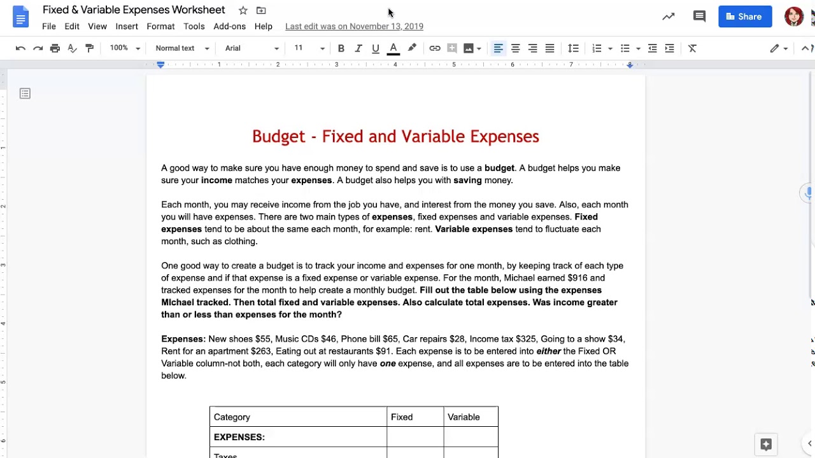Image resolution: width=815 pixels, height=458 pixels.
Task: Add a comment from toolbar icon
Action: tap(452, 48)
